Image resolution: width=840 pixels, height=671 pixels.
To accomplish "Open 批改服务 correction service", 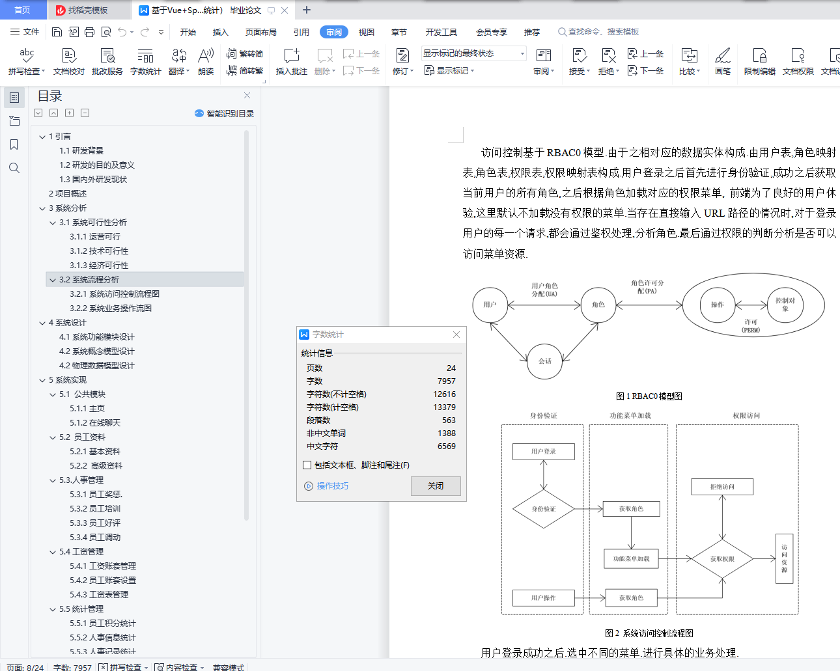I will [x=107, y=62].
